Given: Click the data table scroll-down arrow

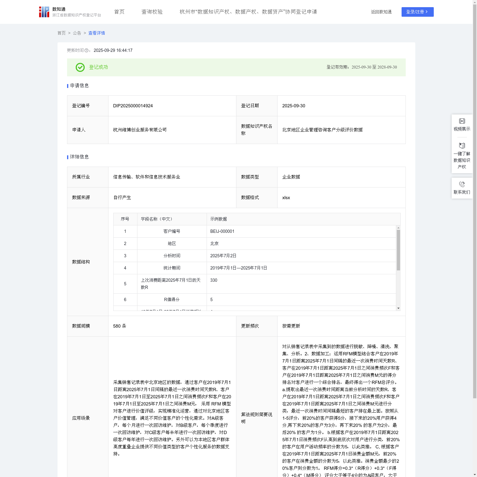Looking at the screenshot, I should click(398, 308).
